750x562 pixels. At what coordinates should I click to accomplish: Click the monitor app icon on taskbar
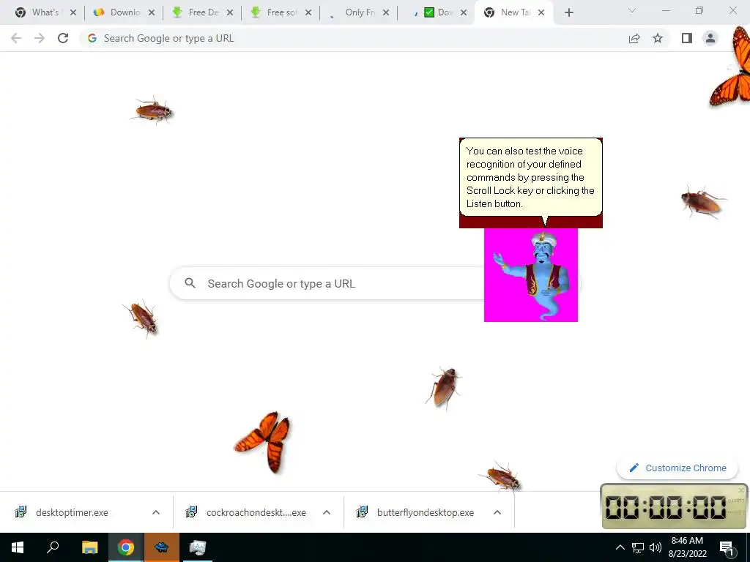[x=197, y=547]
